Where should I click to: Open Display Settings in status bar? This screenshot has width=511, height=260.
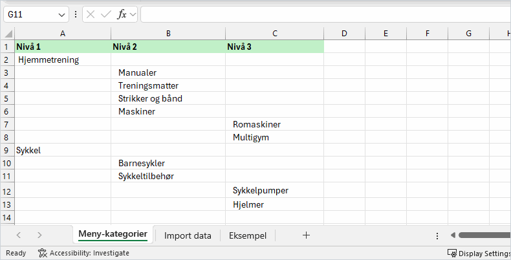coord(479,253)
